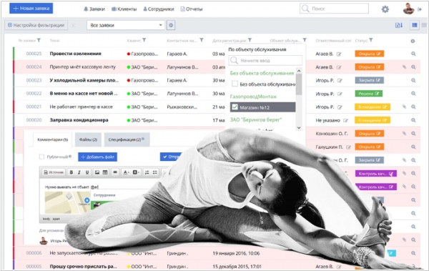
Task: Switch to Комментарии (5) tab
Action: pos(52,139)
